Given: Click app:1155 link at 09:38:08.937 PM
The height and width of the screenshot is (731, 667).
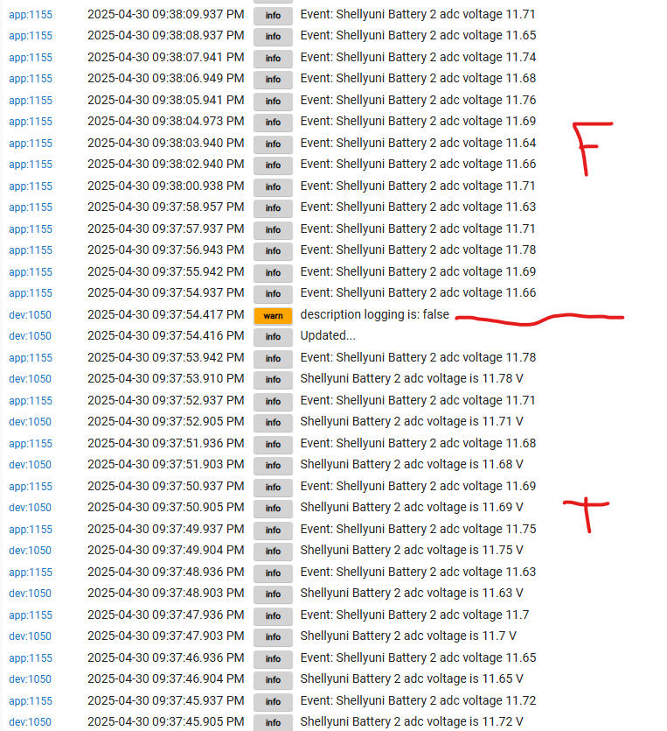Looking at the screenshot, I should tap(31, 36).
